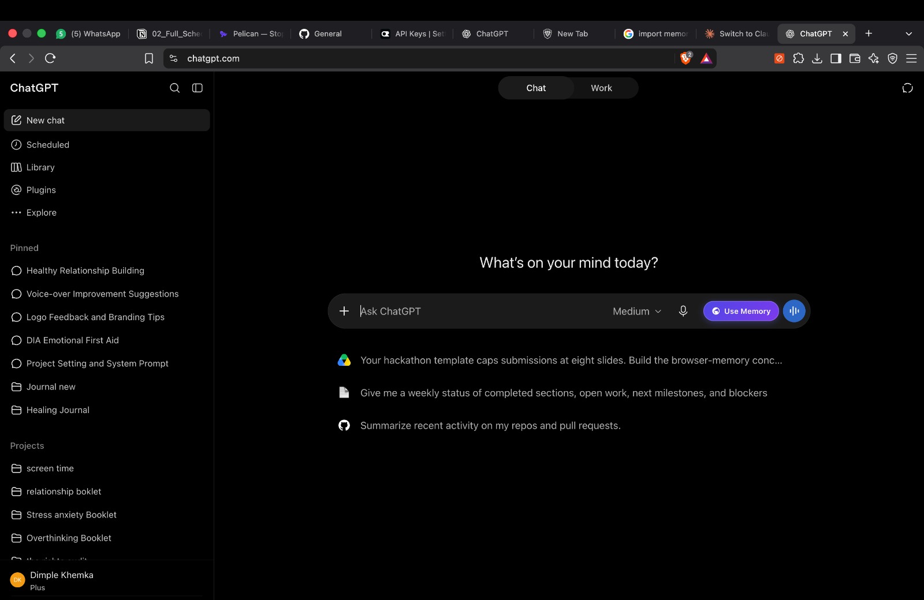
Task: Toggle browser sidebar panel icon in toolbar
Action: (836, 58)
